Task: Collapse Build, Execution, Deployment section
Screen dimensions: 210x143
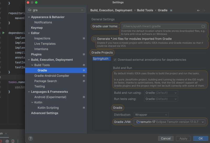Action: tap(29, 60)
